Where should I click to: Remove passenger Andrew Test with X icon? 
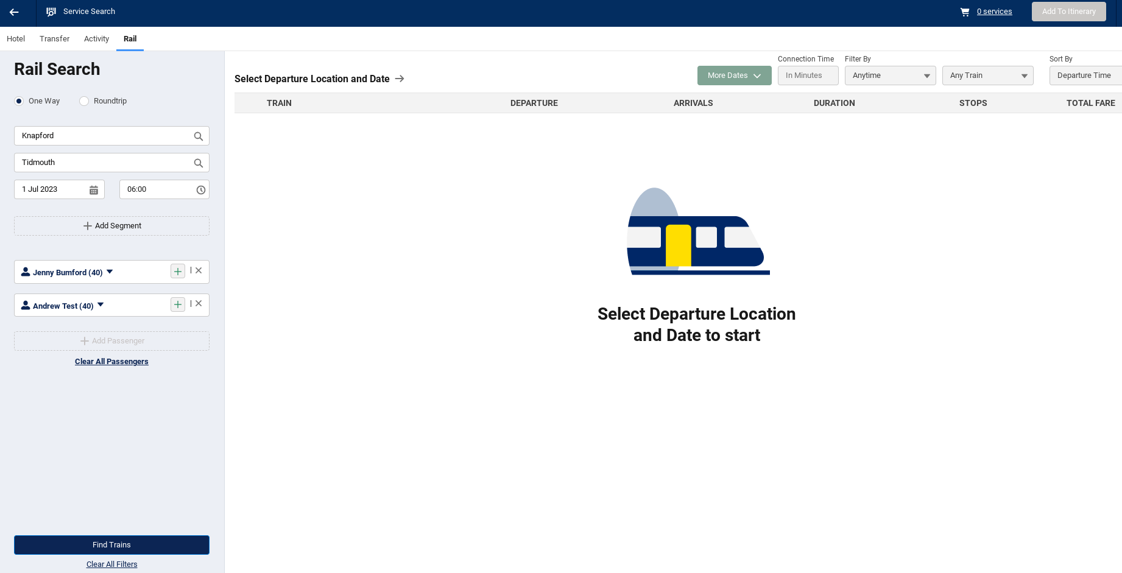point(199,304)
